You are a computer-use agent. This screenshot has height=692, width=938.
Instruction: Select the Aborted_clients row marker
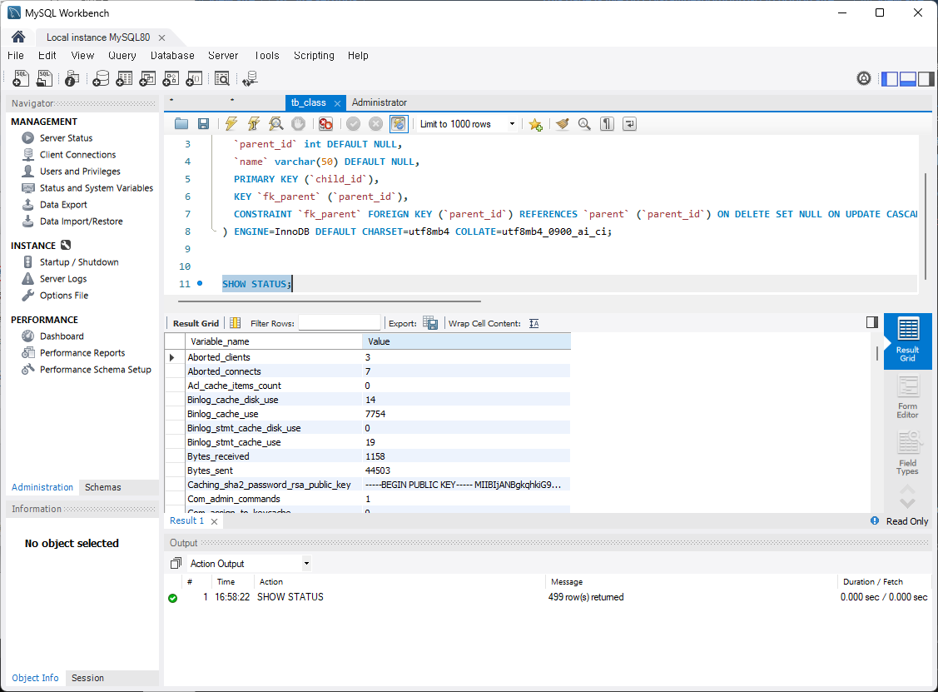point(174,357)
